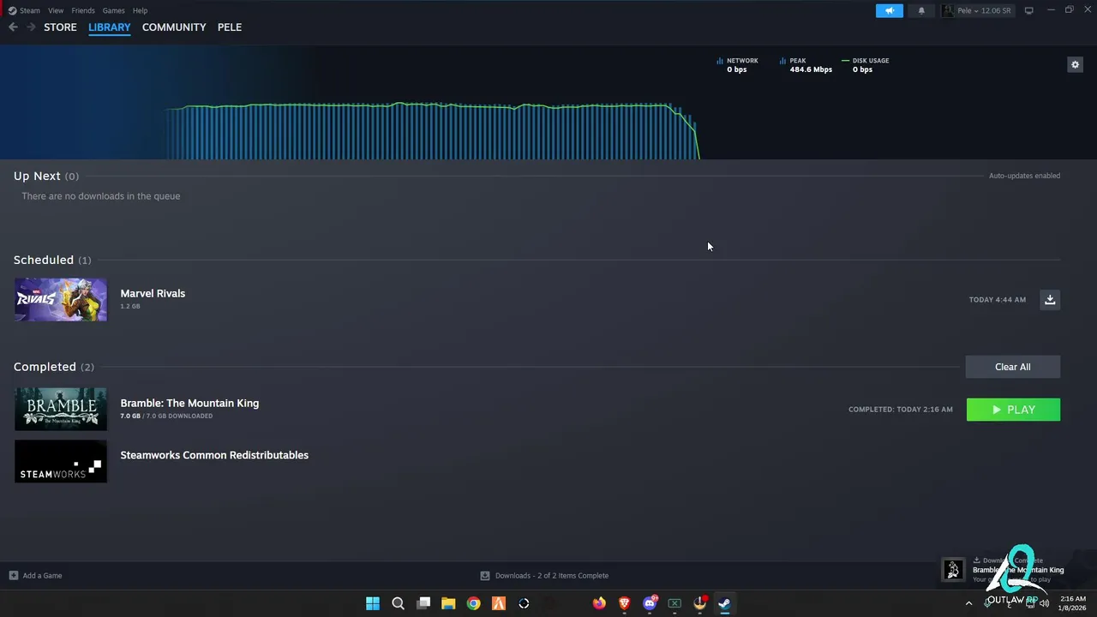Click the Steam logo in title bar
Image resolution: width=1097 pixels, height=617 pixels.
click(12, 10)
